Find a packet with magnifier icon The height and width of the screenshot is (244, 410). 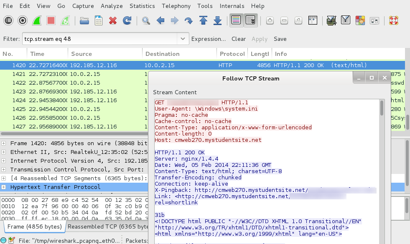tap(146, 20)
